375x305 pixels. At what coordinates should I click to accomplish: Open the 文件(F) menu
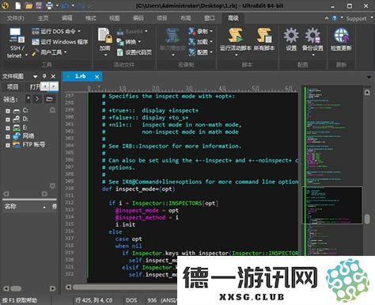tap(16, 18)
